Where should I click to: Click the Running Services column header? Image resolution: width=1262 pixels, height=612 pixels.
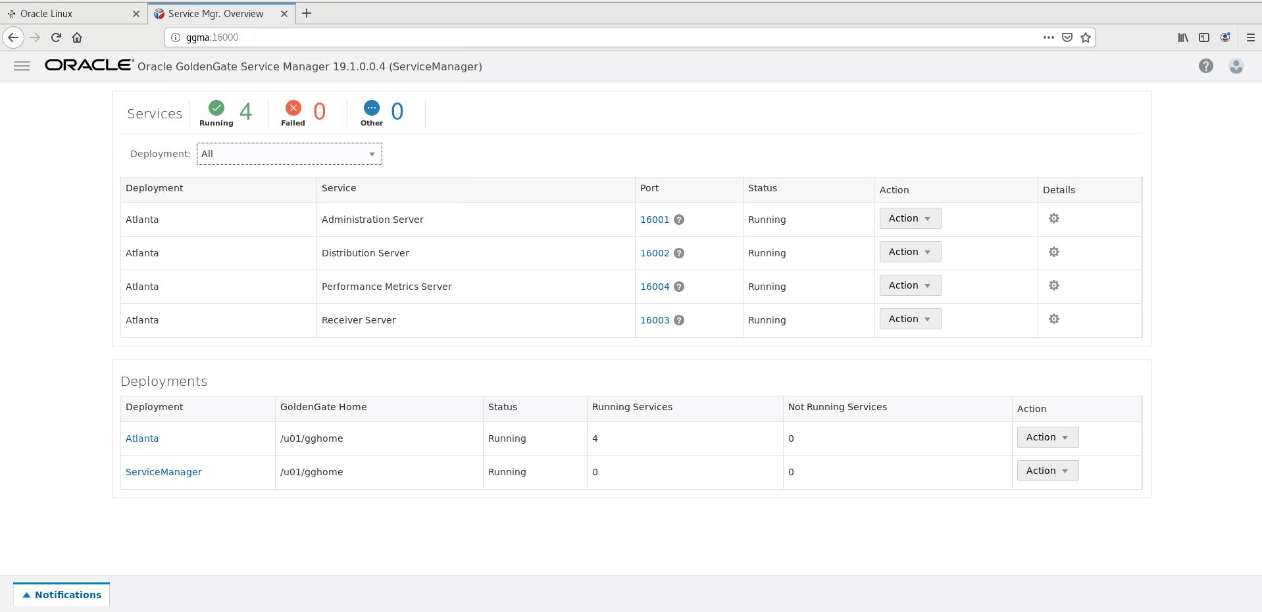[x=632, y=407]
